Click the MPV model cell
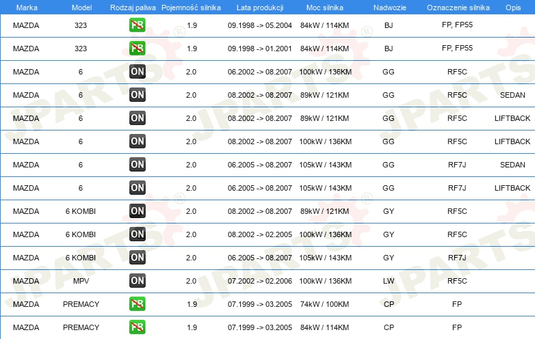The height and width of the screenshot is (339, 535). (81, 281)
